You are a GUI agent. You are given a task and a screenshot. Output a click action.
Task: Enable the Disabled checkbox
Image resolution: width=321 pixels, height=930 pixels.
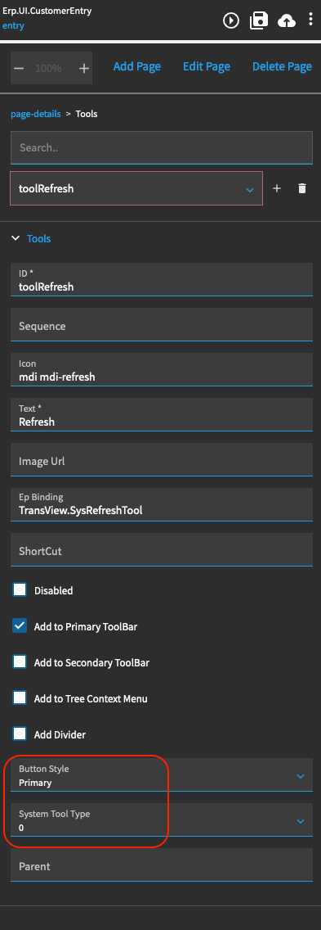coord(20,589)
